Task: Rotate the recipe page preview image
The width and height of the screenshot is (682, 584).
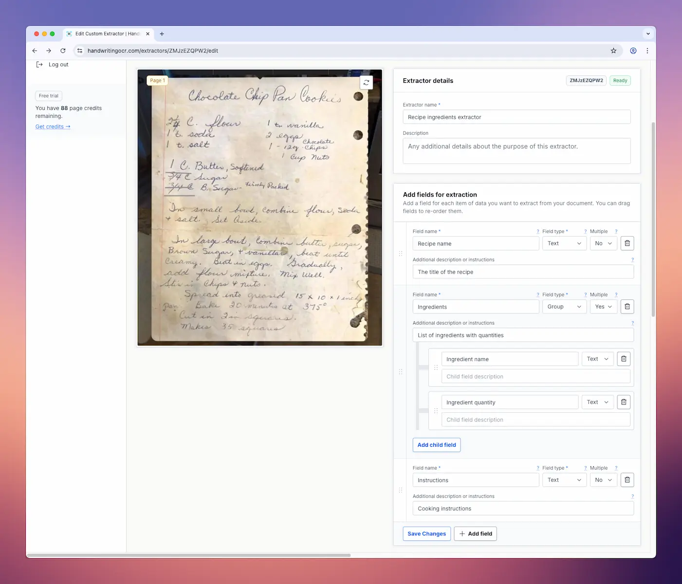Action: pos(367,82)
